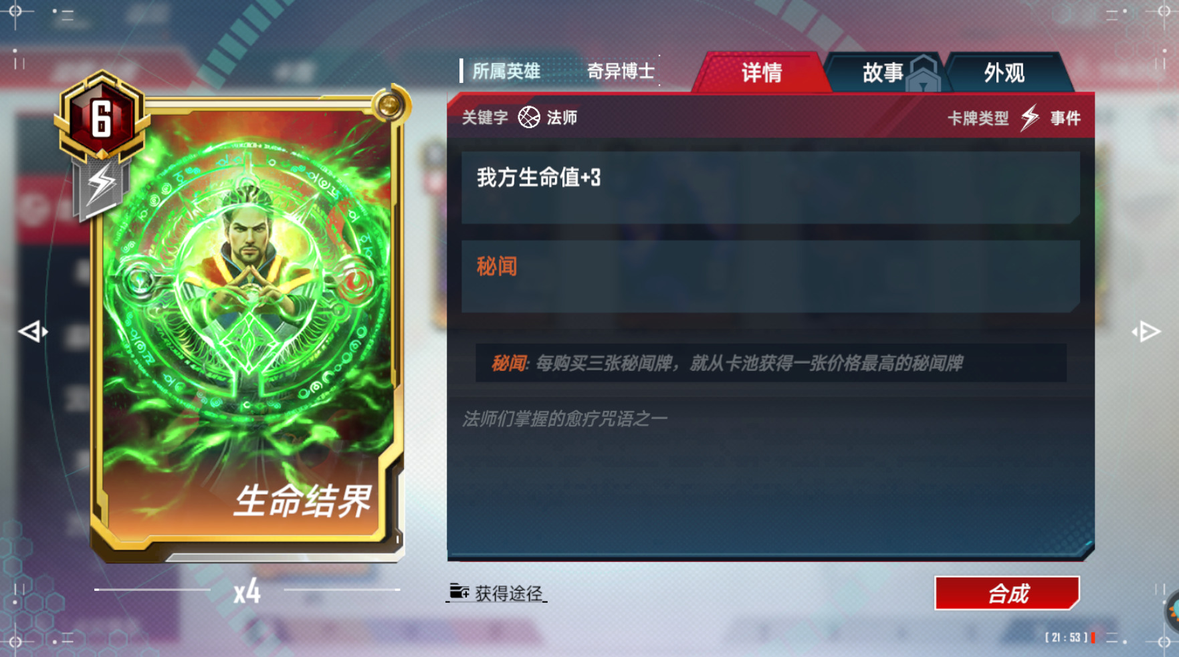
Task: Open the 外观 appearance tab
Action: click(x=1004, y=72)
